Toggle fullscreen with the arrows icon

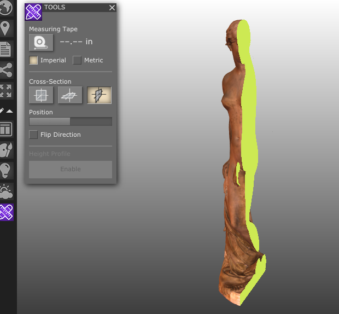(5, 91)
